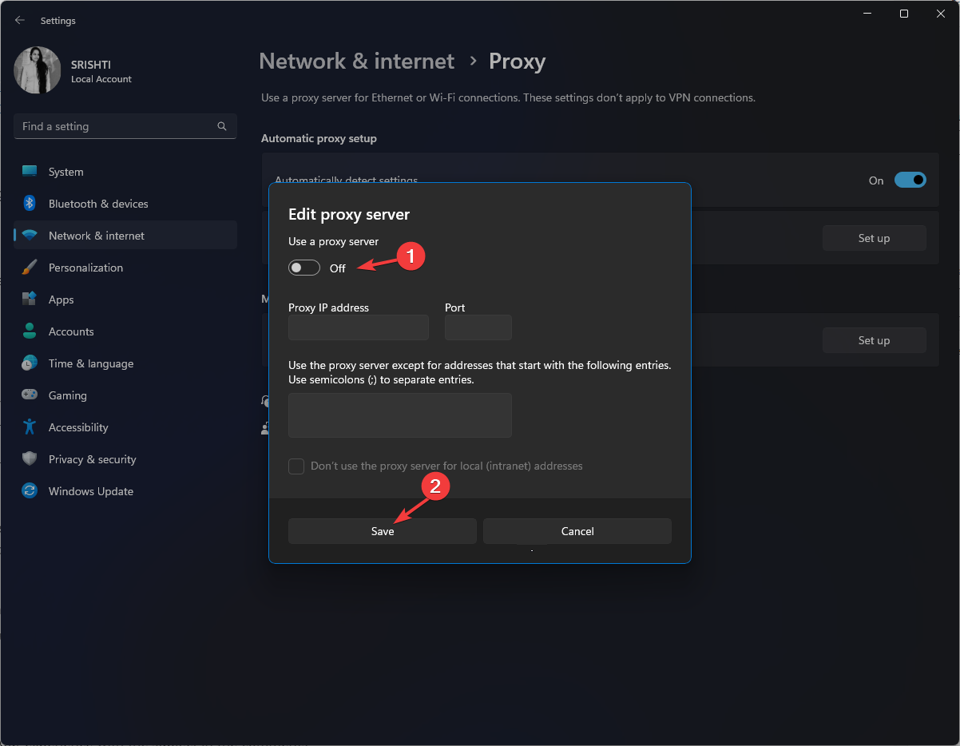Save the proxy server settings
960x746 pixels.
pyautogui.click(x=382, y=530)
